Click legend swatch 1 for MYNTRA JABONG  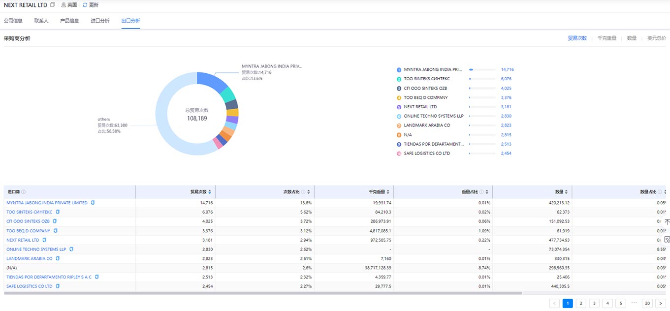399,70
